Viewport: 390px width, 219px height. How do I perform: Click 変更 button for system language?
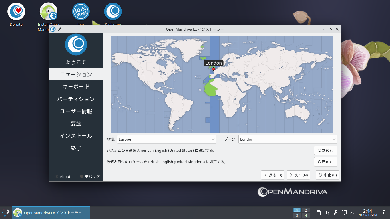point(326,150)
